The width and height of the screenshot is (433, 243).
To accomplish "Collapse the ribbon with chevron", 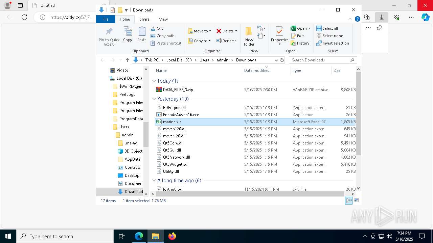I will tap(350, 19).
